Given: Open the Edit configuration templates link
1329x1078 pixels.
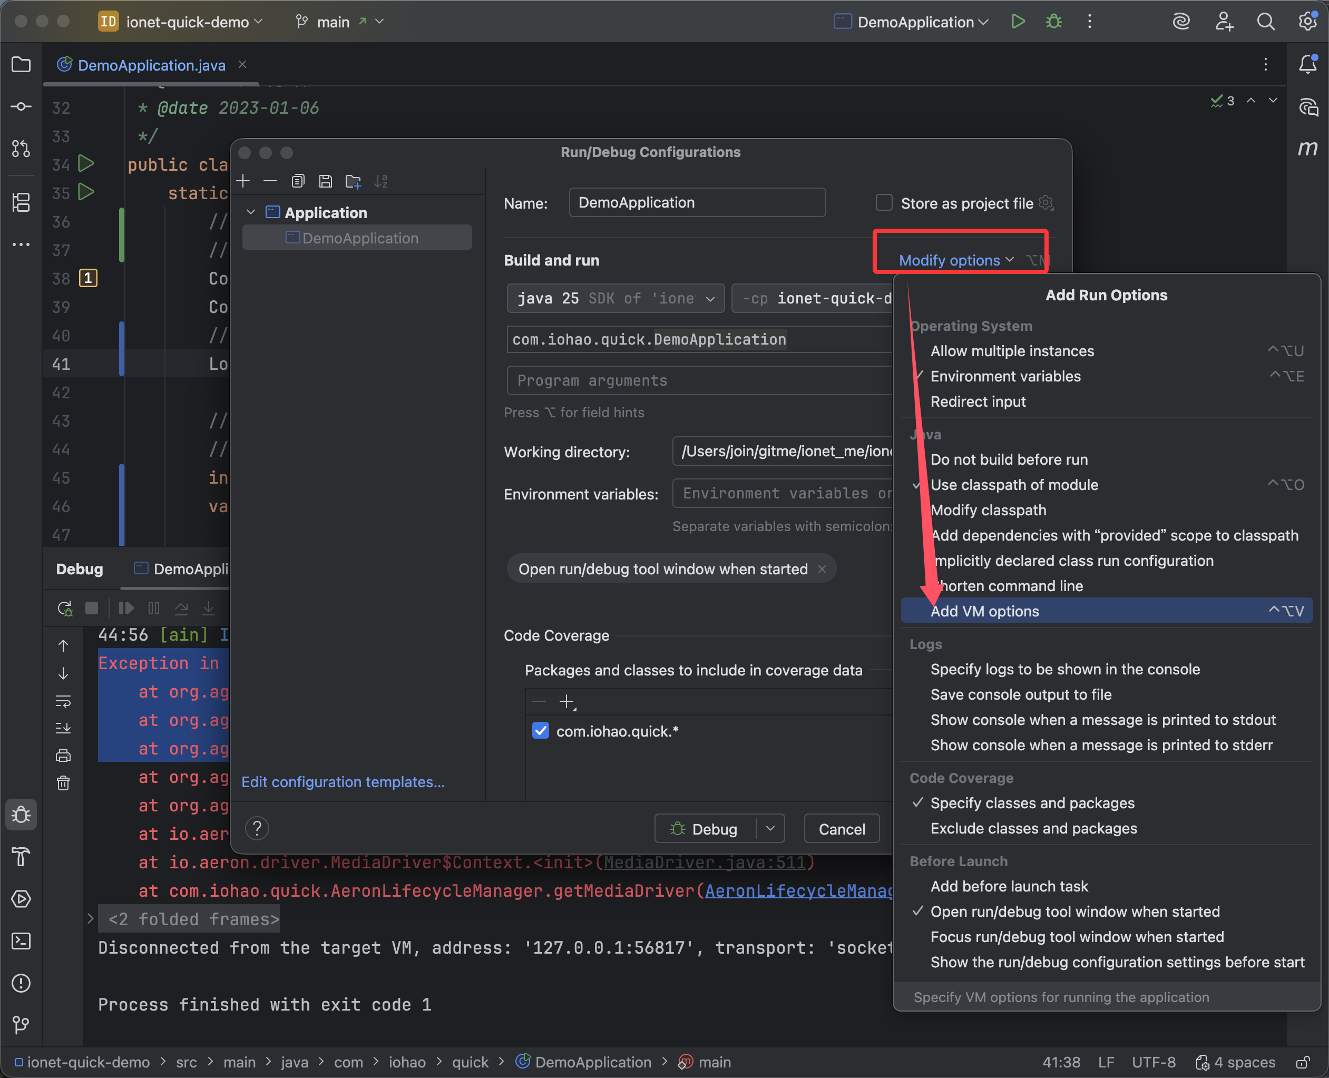Looking at the screenshot, I should coord(343,782).
